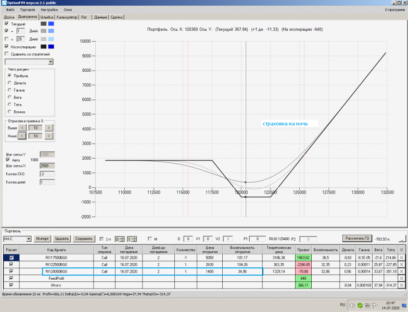Toggle the Текущий curve checkbox
408x312 pixels.
tap(7, 24)
